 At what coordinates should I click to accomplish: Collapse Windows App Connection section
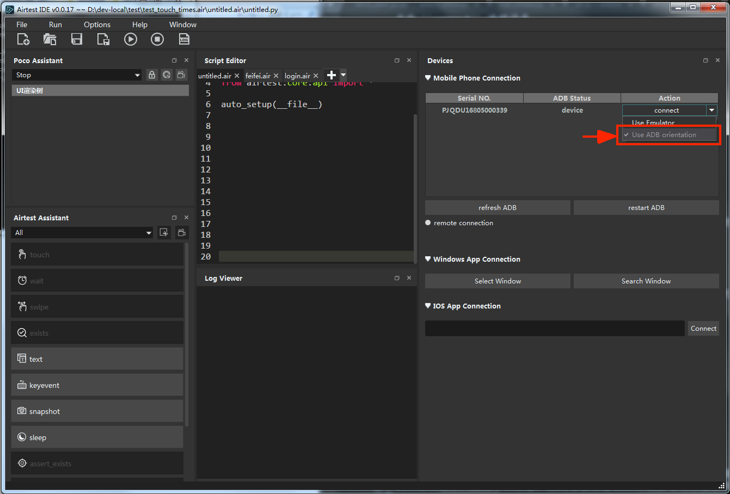pos(428,259)
